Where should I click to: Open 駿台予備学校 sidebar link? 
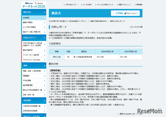[34, 50]
